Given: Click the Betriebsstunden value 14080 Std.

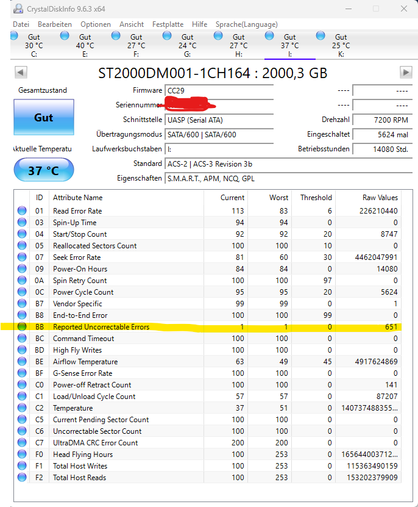Looking at the screenshot, I should click(383, 149).
